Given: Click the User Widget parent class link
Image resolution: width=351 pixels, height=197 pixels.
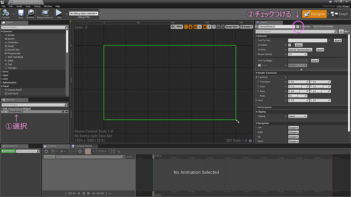Looking at the screenshot, I should [343, 6].
